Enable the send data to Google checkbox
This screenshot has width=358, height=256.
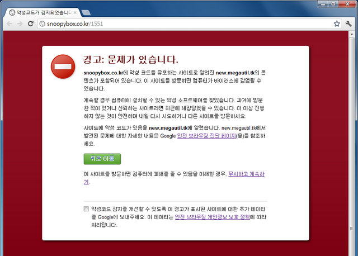(x=86, y=209)
